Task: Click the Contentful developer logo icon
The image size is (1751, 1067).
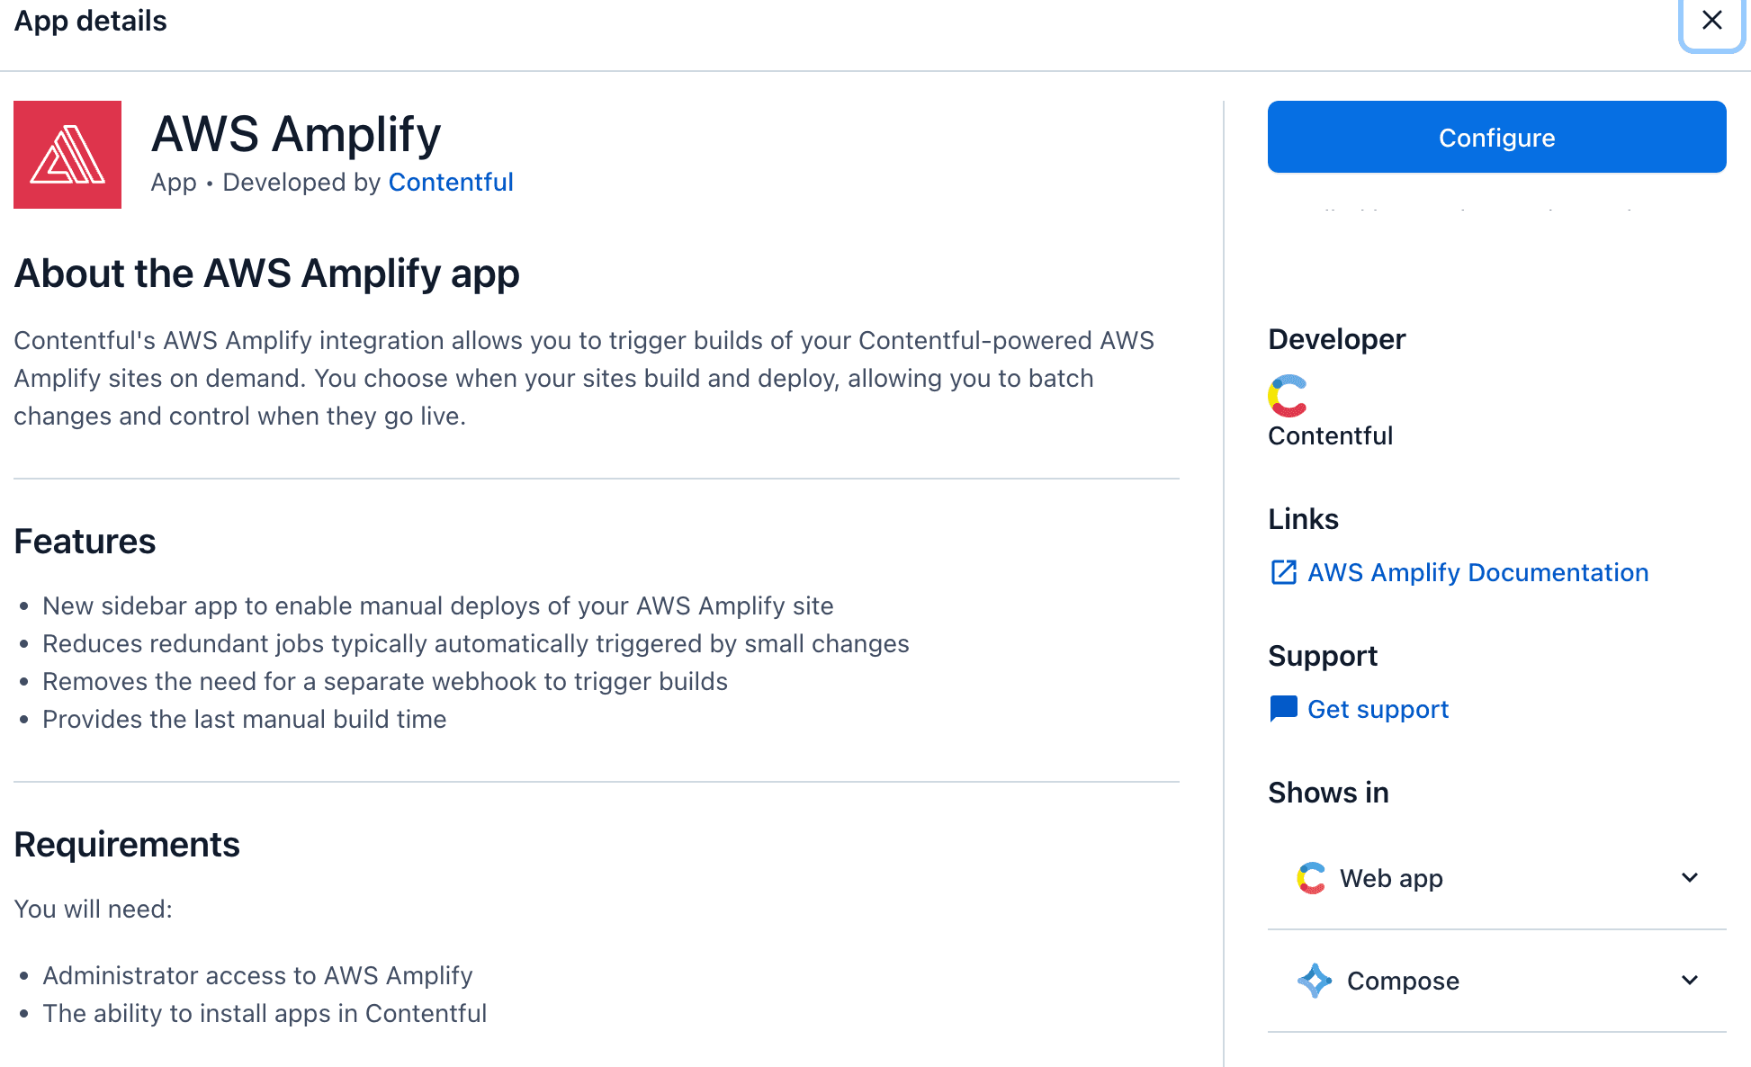Action: pyautogui.click(x=1289, y=396)
